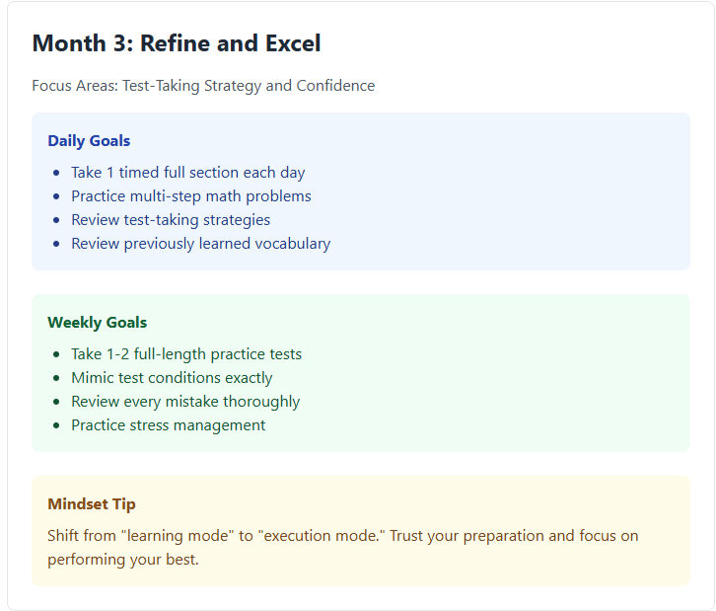
Task: Click the Mindset Tip heading
Action: pyautogui.click(x=92, y=504)
